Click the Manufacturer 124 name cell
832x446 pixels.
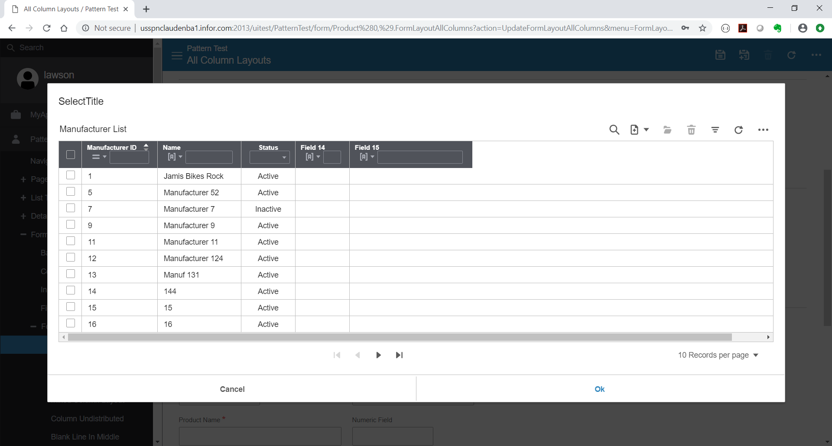pos(199,258)
